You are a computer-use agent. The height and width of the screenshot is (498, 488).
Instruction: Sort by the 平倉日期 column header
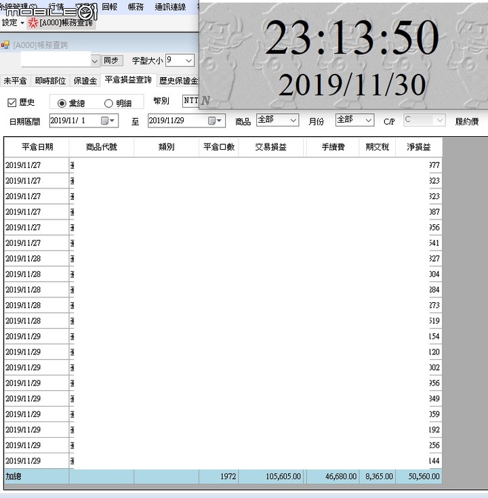(37, 147)
